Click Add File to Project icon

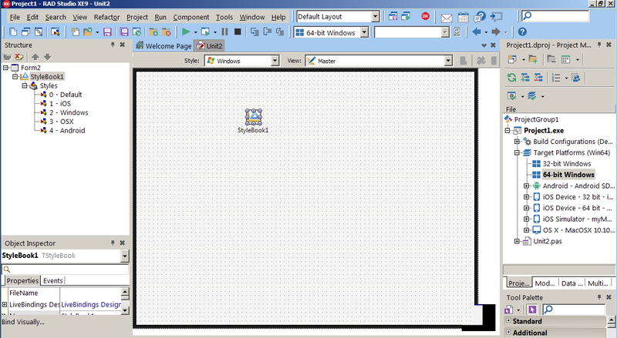click(153, 32)
